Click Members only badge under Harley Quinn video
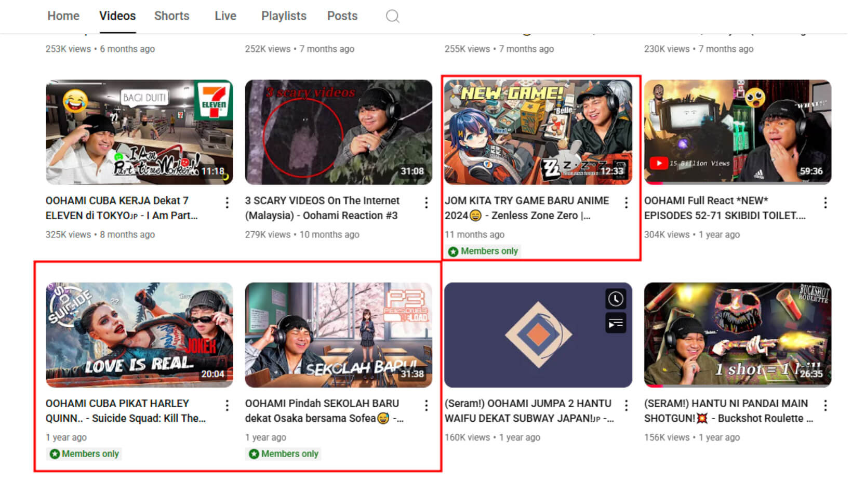 (85, 454)
